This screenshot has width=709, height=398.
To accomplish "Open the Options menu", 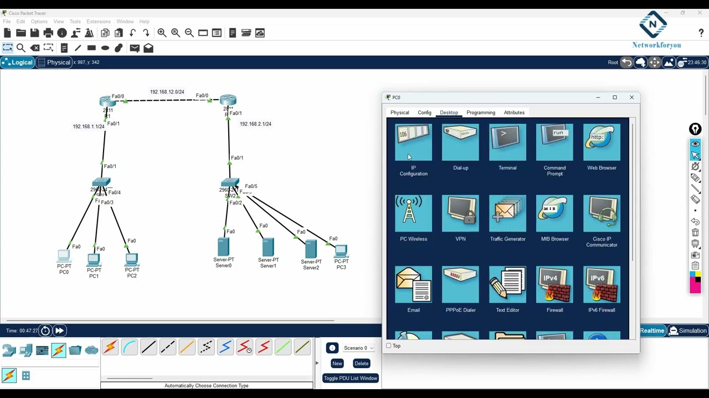I will pos(39,22).
